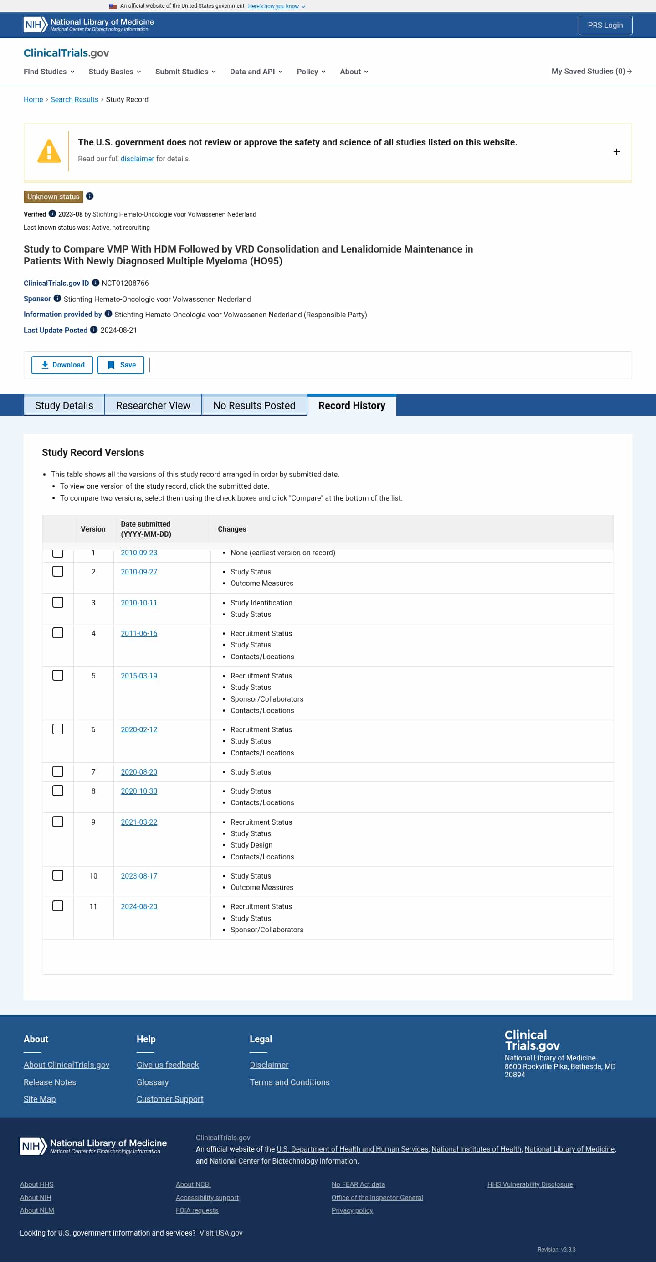Open the disclaimer link in warning box
The width and height of the screenshot is (656, 1262).
137,159
